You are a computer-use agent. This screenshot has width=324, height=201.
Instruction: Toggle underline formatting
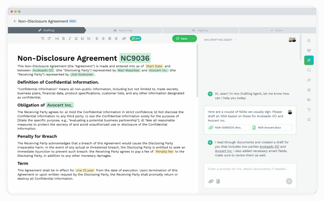(76, 39)
